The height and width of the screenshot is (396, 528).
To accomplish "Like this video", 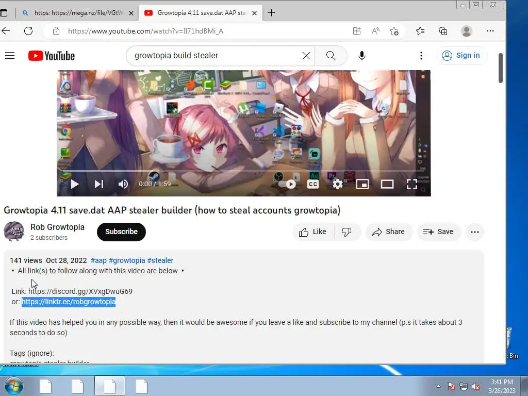I will pos(313,232).
